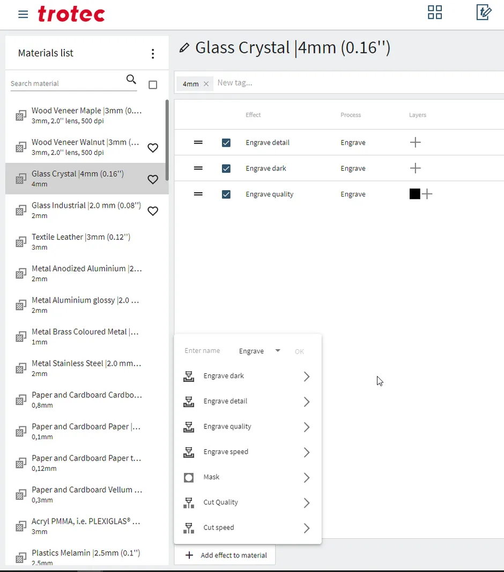Toggle the Engrave quality checkbox
Viewport: 504px width, 572px height.
click(x=226, y=194)
